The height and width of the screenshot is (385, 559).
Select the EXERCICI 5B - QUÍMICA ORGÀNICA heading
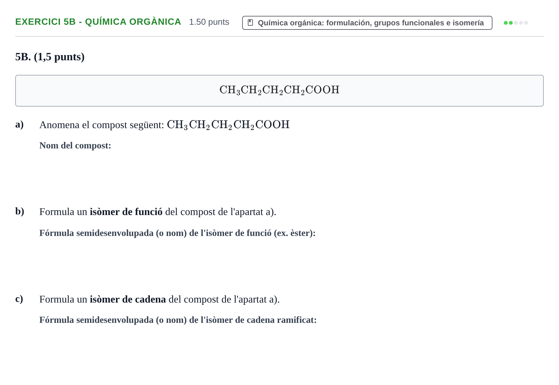tap(98, 22)
